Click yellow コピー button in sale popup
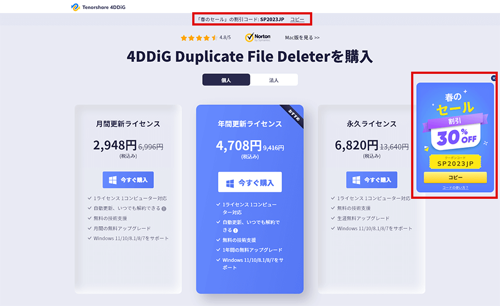 coord(456,177)
